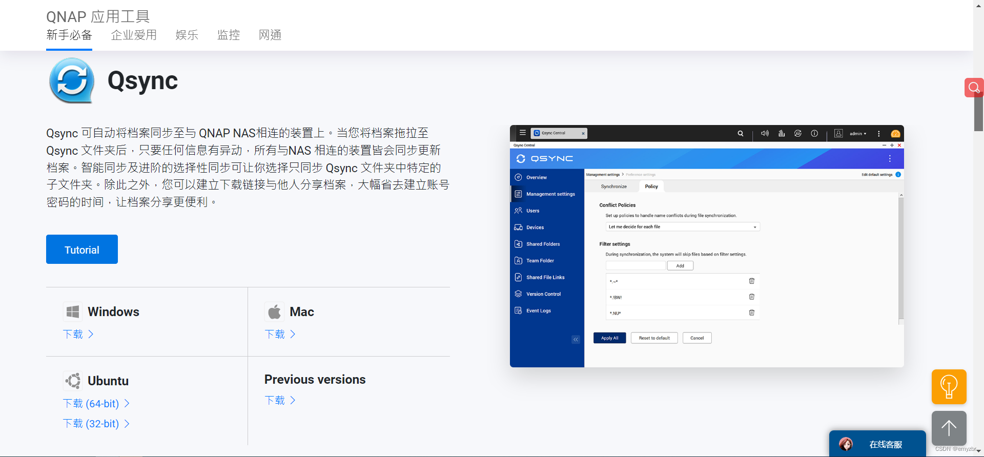Click the Qsync app logo icon

72,80
